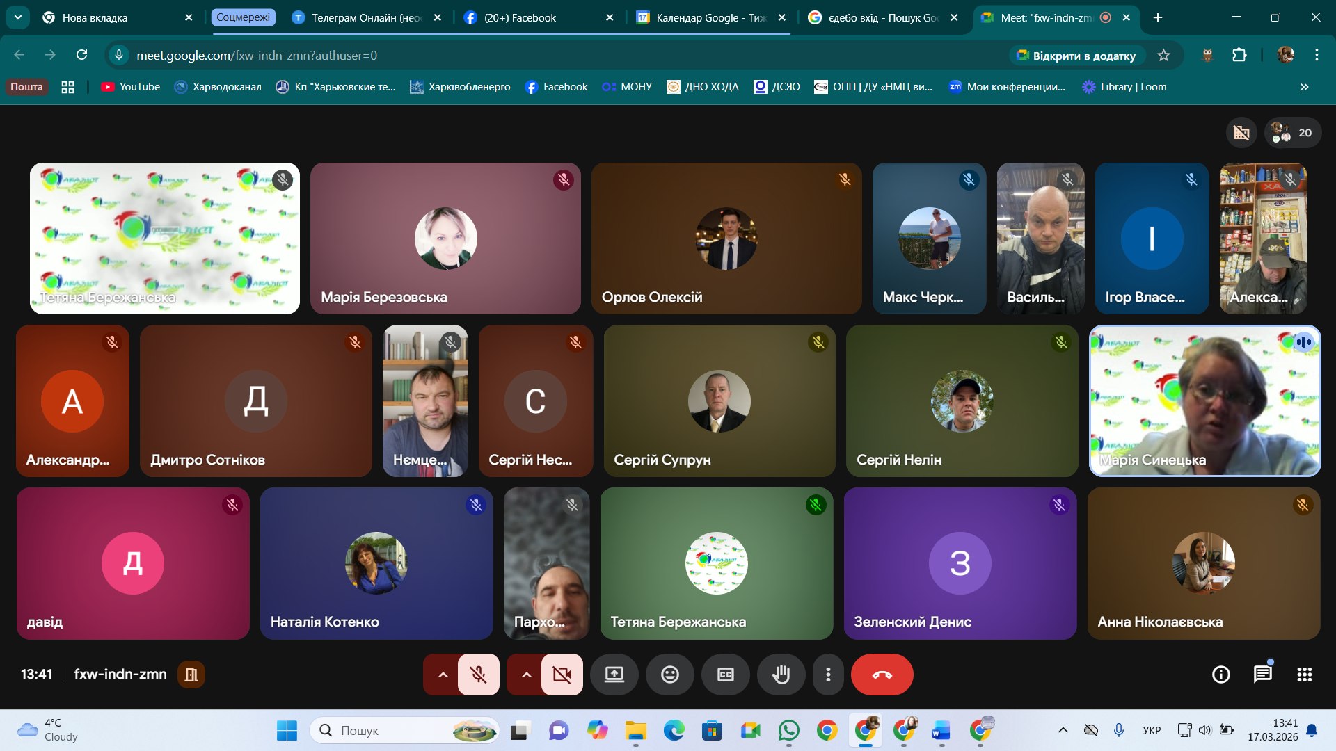Toggle closed captions button
1336x751 pixels.
point(725,675)
